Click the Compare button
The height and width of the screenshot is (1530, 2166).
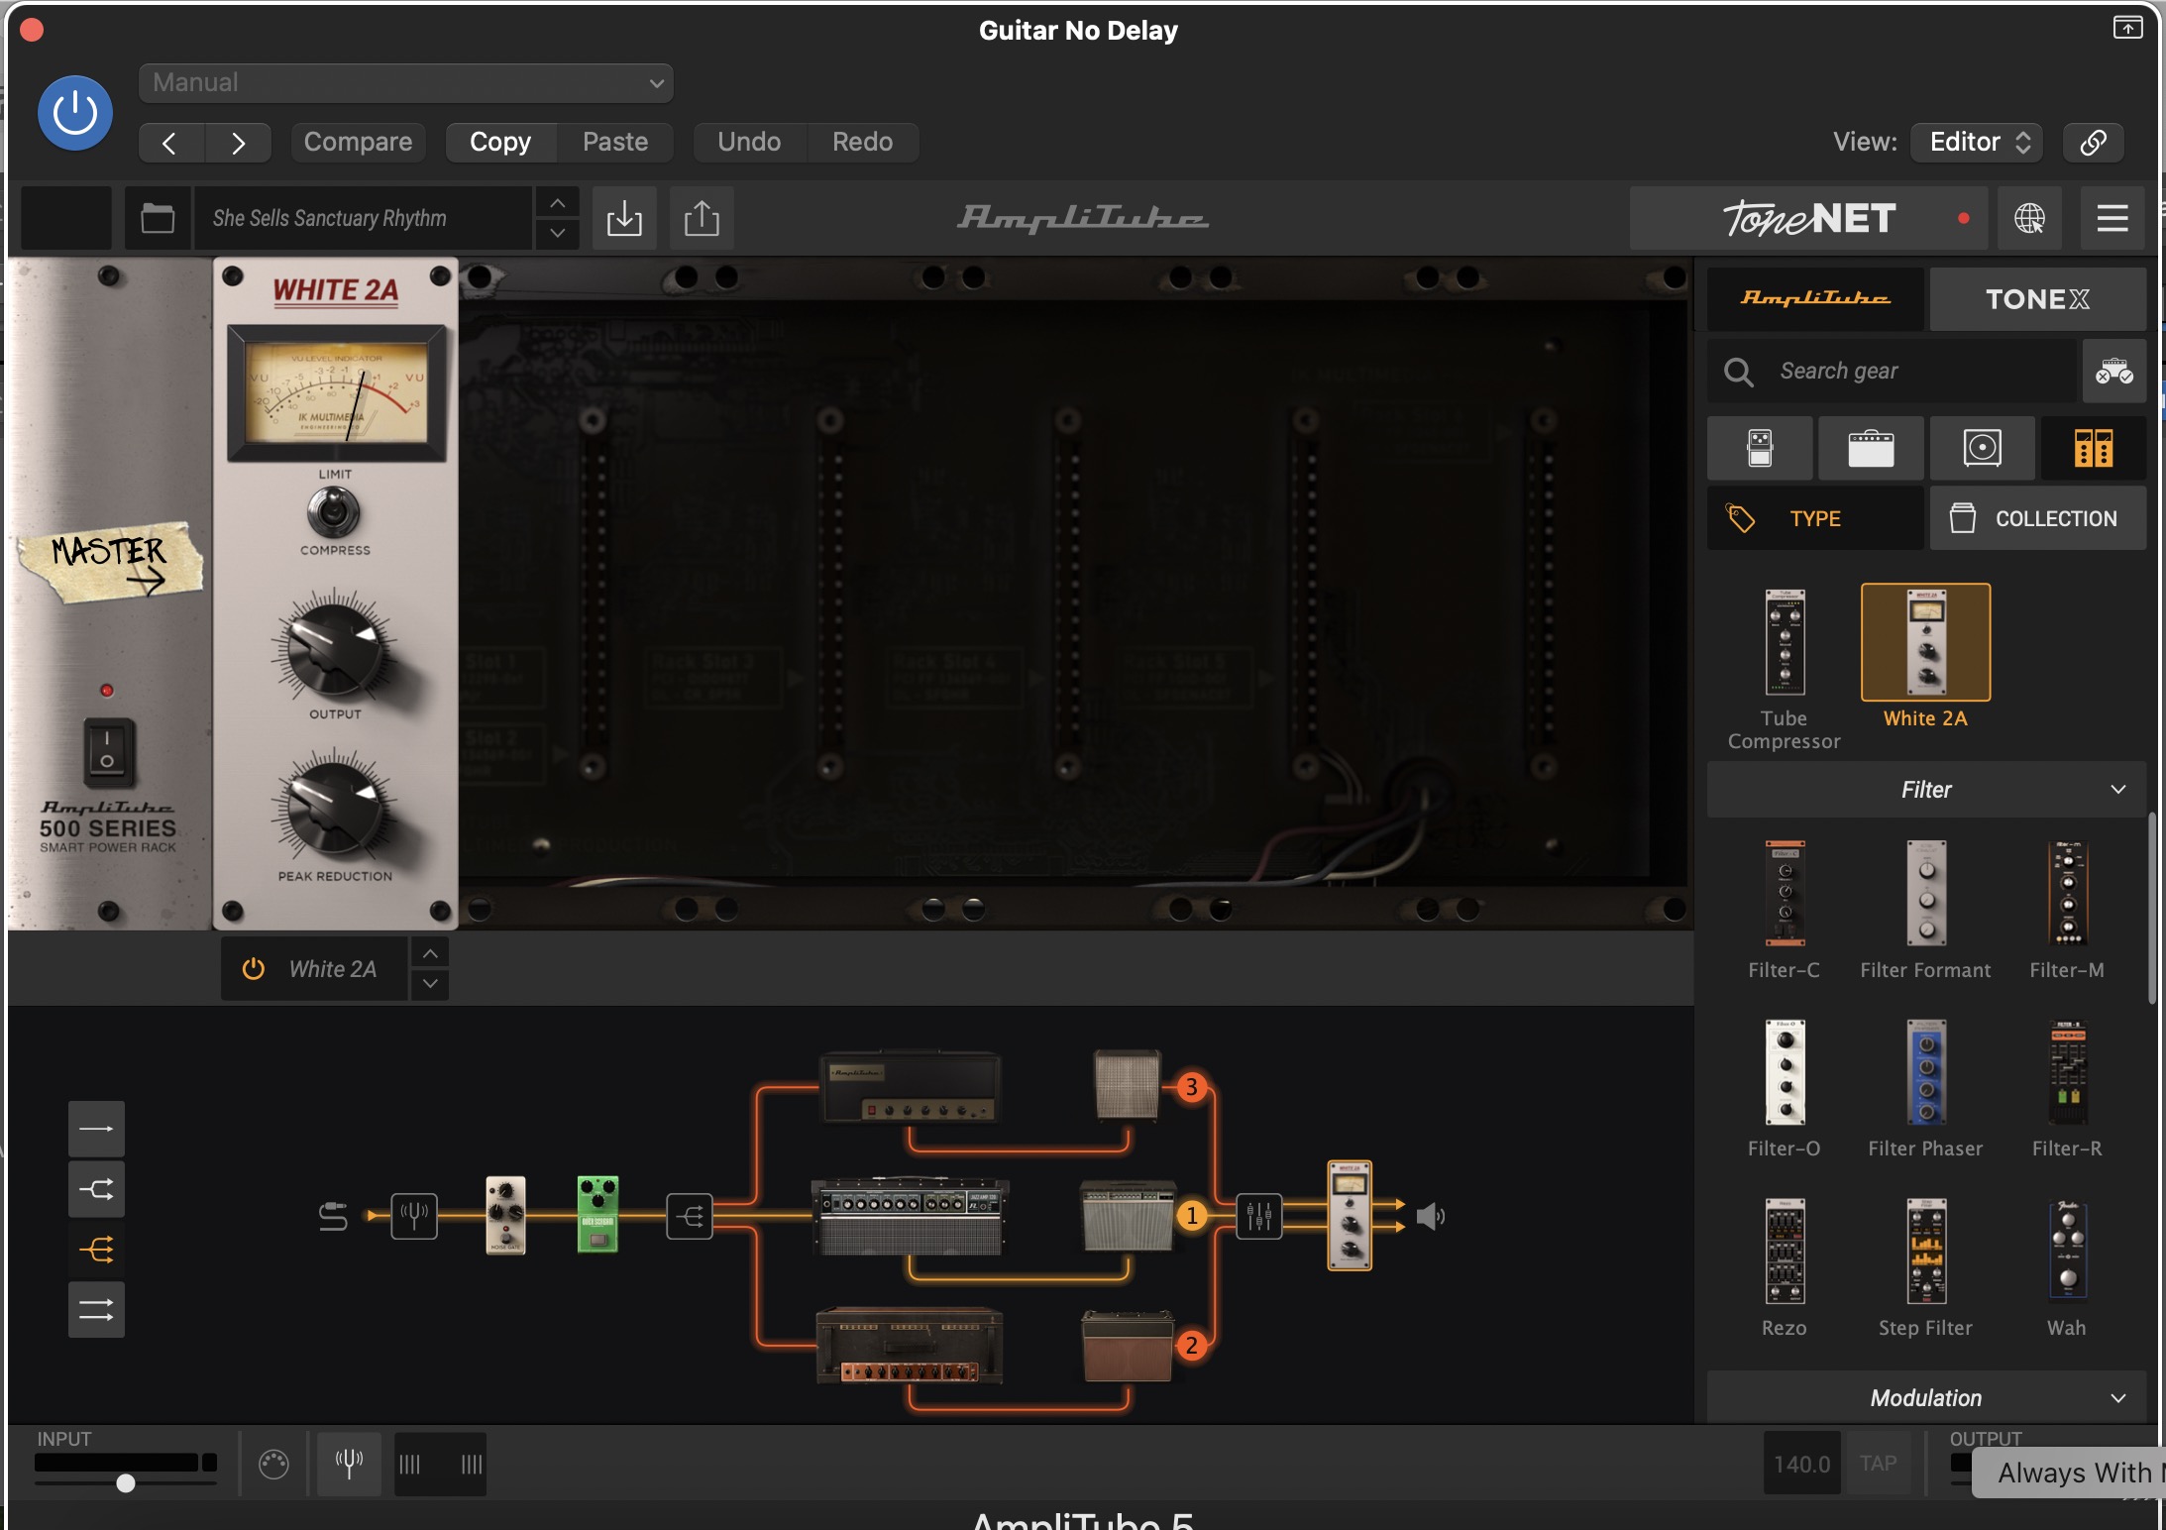tap(358, 143)
